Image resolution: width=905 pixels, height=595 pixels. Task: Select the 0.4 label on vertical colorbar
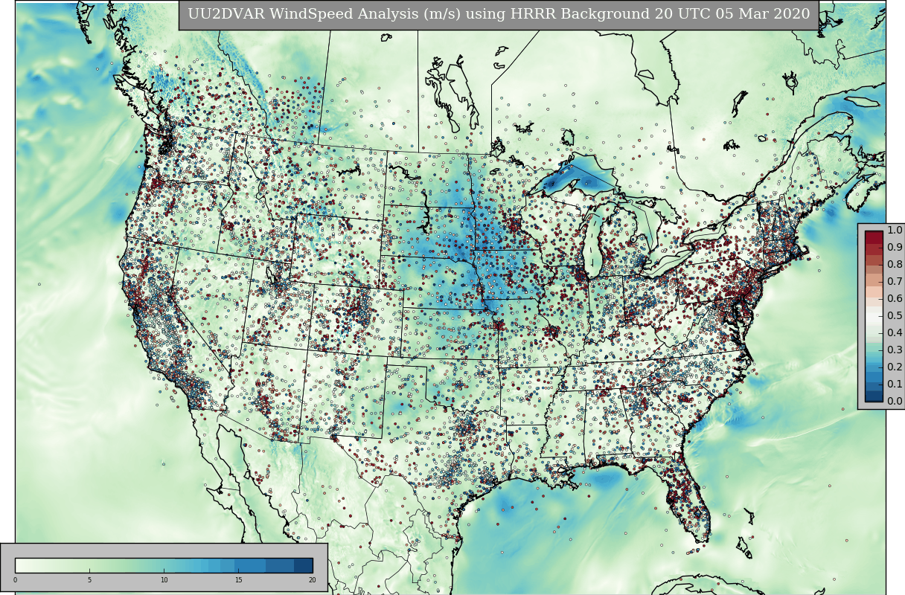point(895,332)
